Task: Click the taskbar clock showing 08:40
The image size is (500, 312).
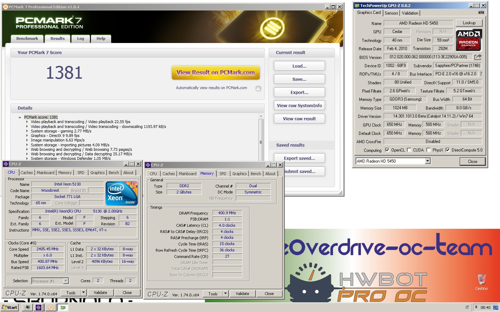Action: click(485, 307)
